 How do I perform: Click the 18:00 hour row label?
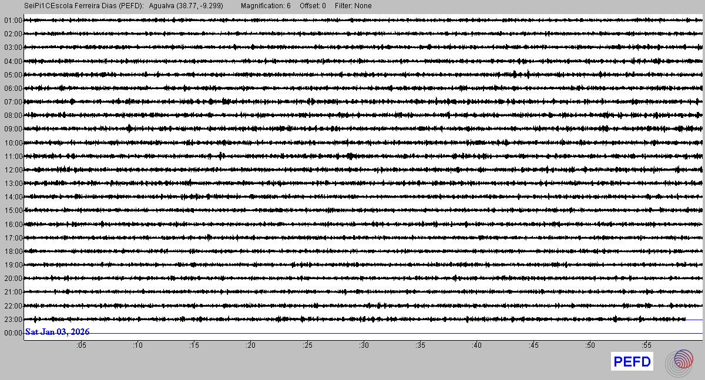click(x=12, y=252)
